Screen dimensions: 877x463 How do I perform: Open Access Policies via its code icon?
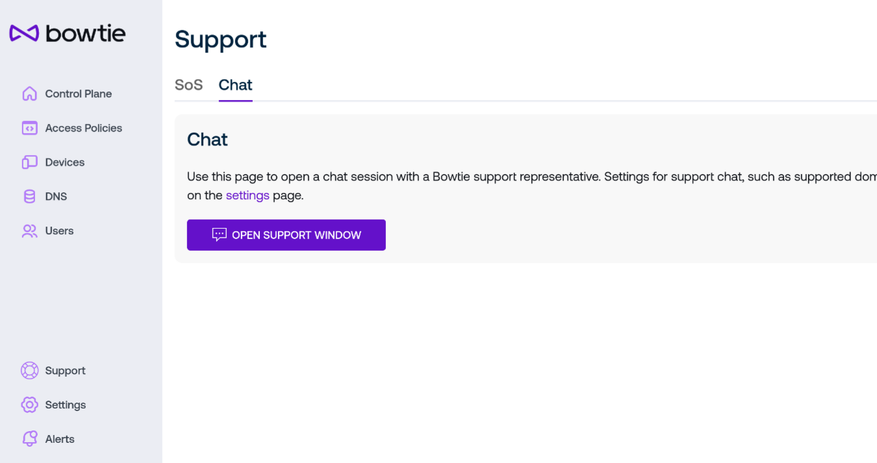point(29,128)
